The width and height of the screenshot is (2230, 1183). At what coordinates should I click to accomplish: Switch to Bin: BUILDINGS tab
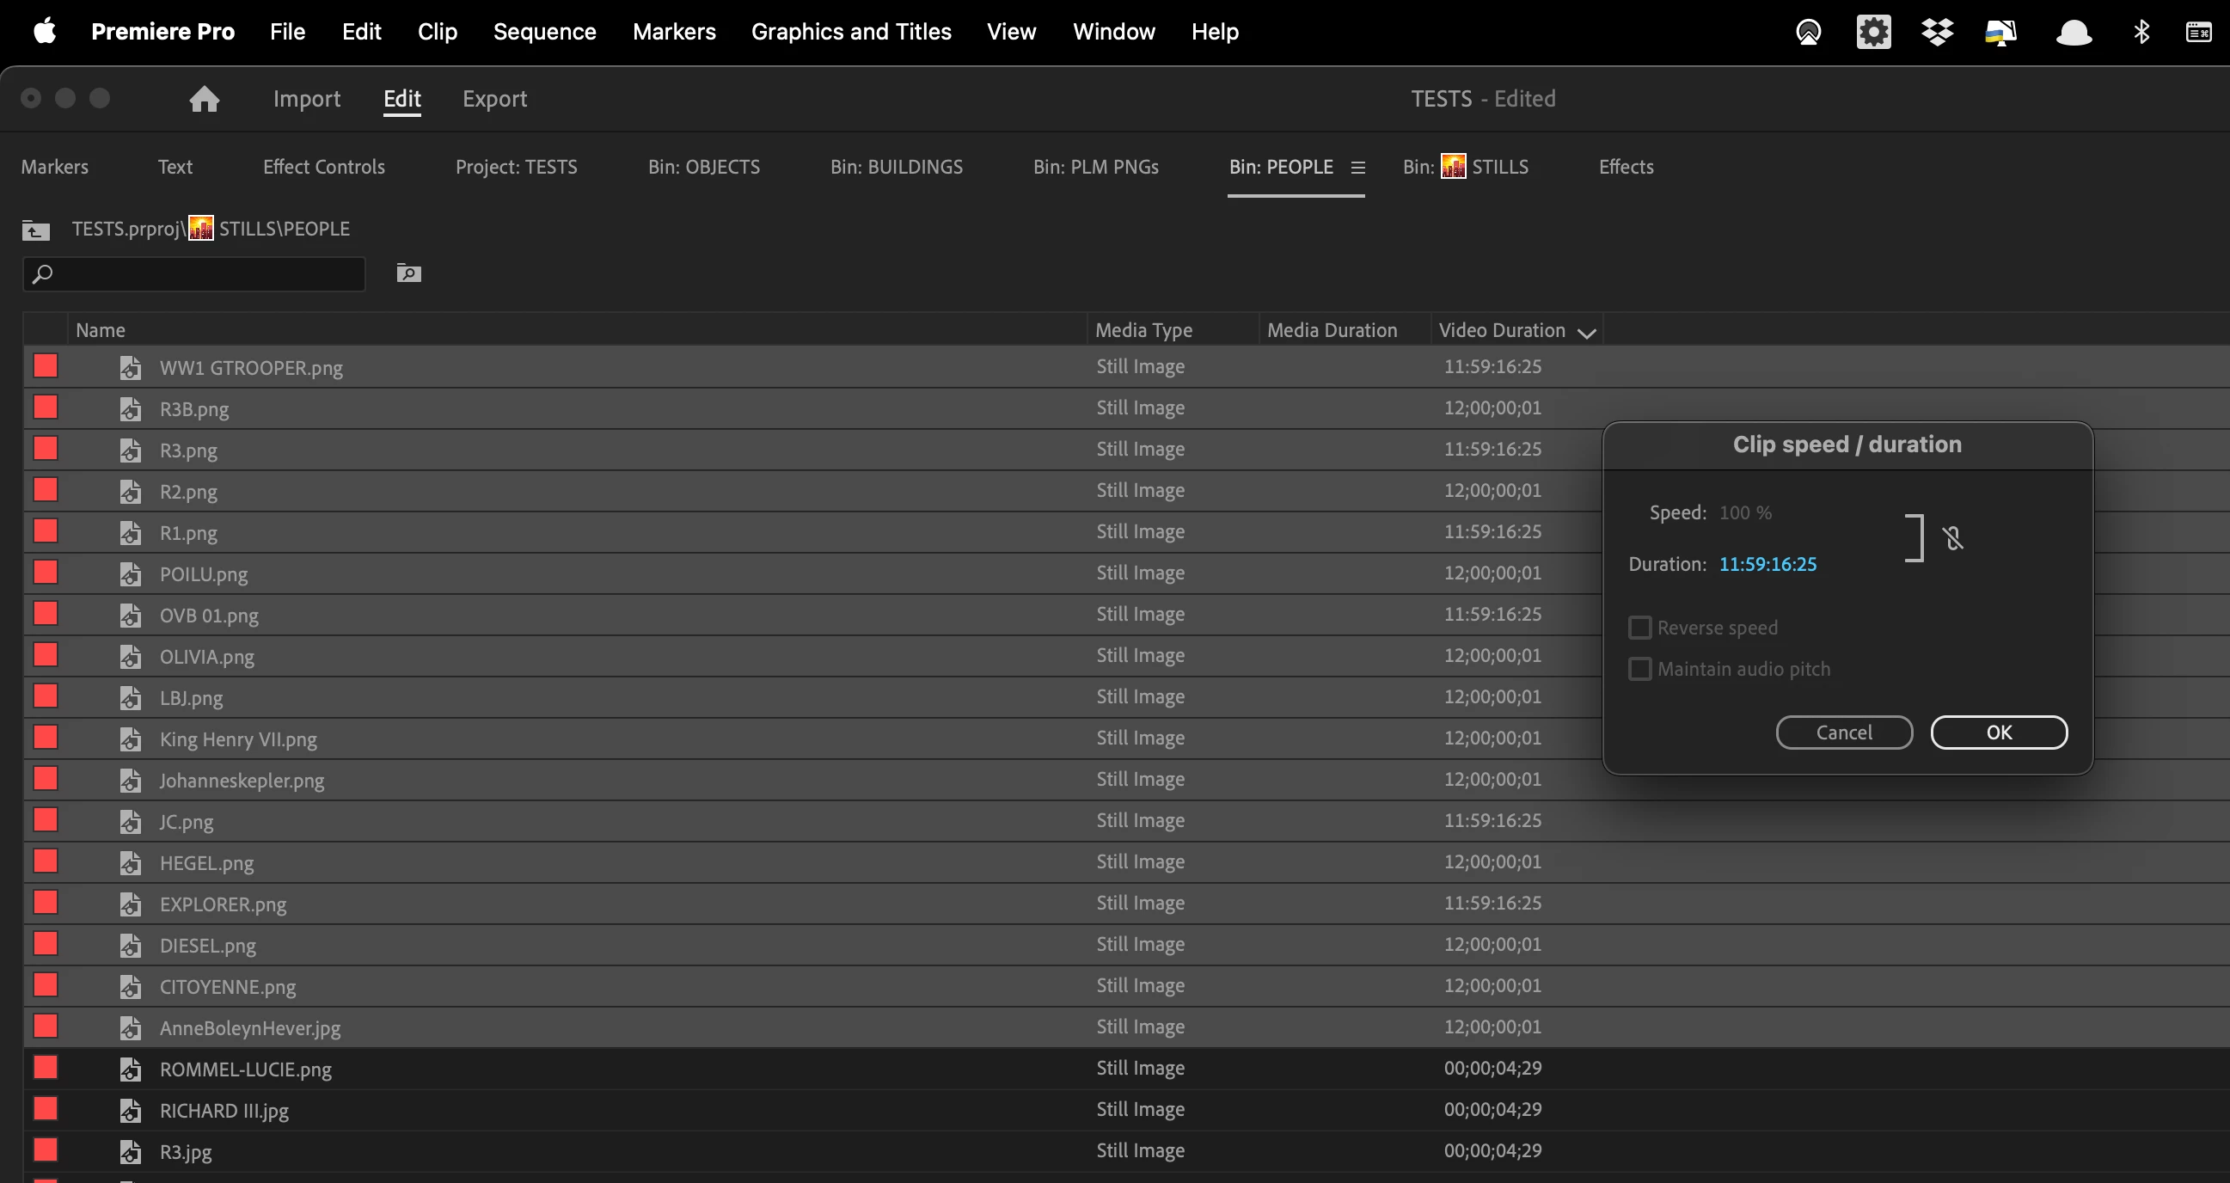[x=896, y=166]
